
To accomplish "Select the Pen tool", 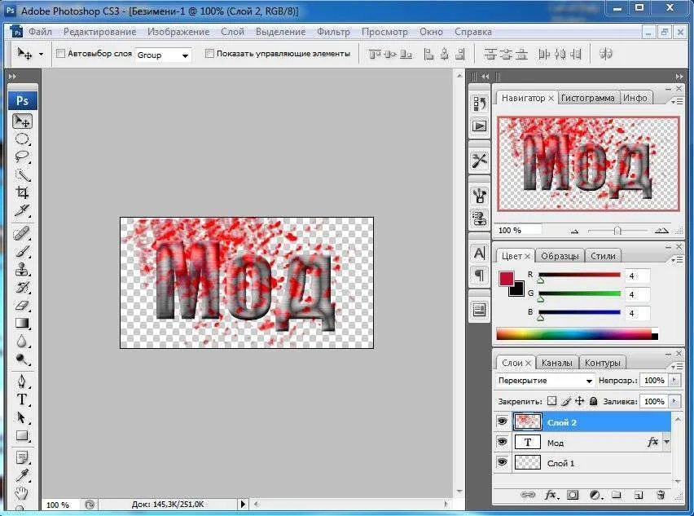I will 22,381.
